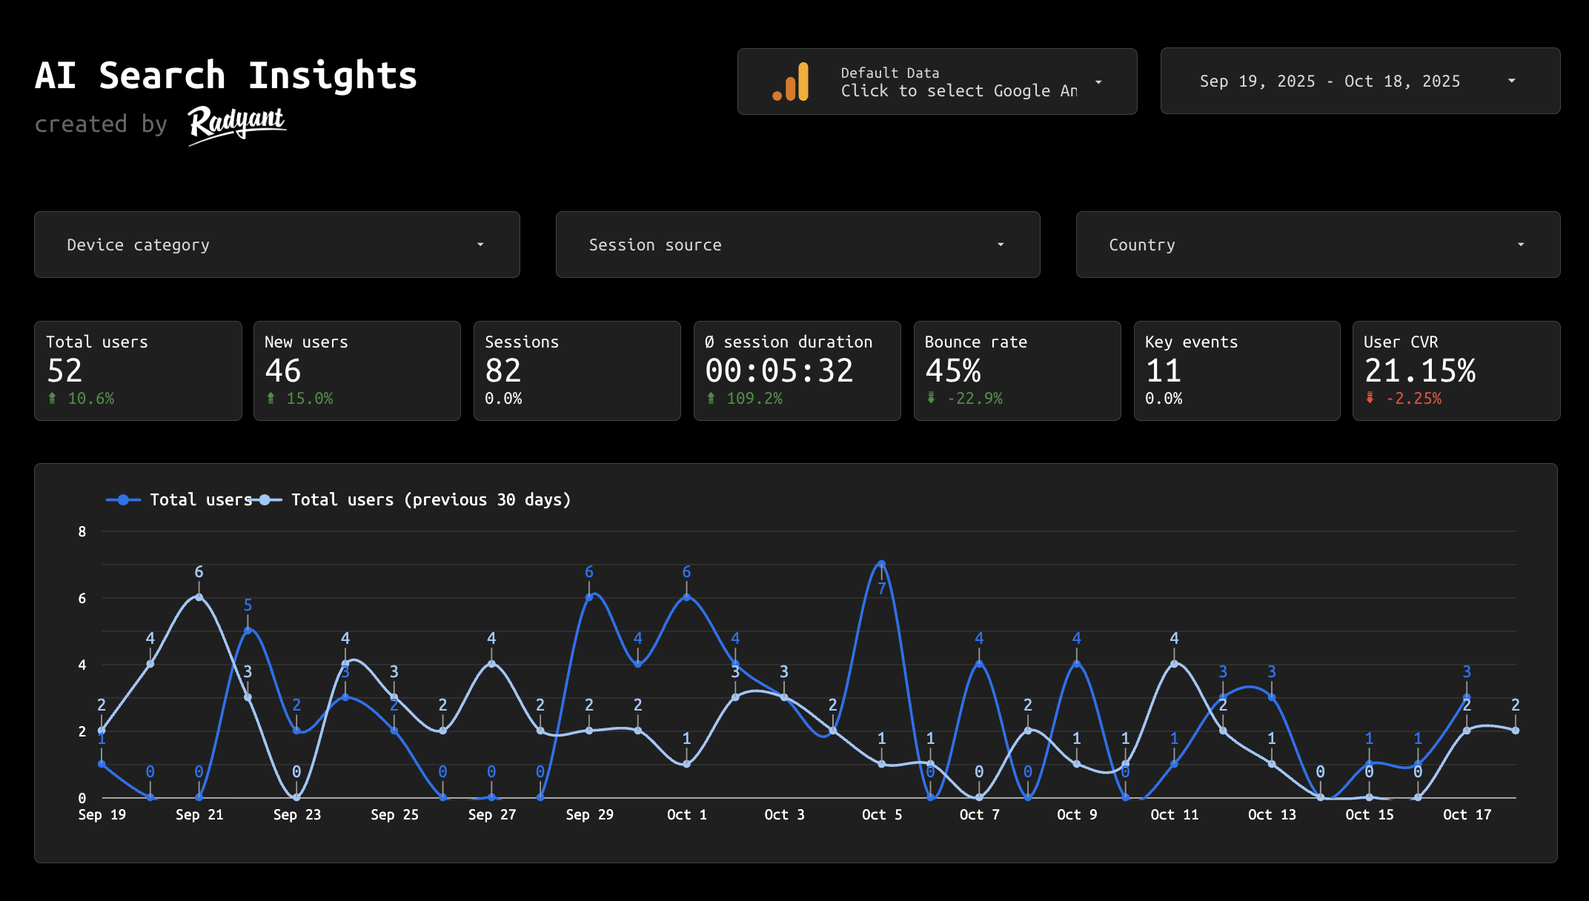Toggle the Total users legend series
Screen dimensions: 1589x901
tap(179, 500)
